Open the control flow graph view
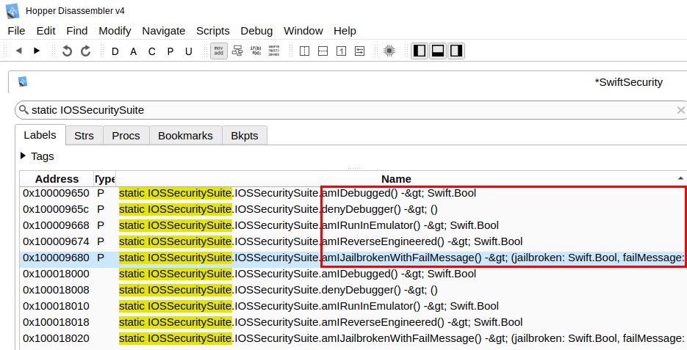The width and height of the screenshot is (687, 350). (237, 51)
